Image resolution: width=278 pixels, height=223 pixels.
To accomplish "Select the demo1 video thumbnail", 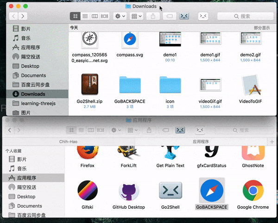I will pos(170,39).
